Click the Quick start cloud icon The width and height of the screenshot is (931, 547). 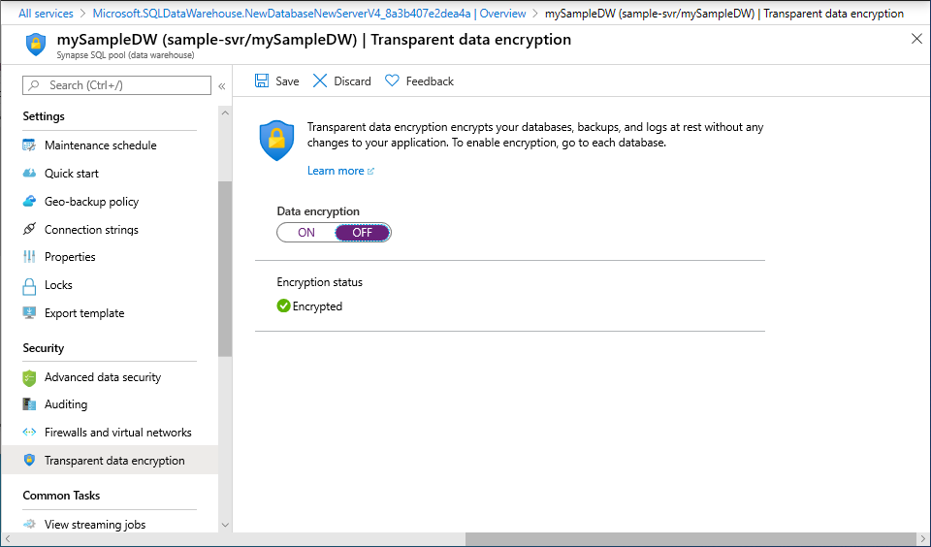pyautogui.click(x=29, y=173)
